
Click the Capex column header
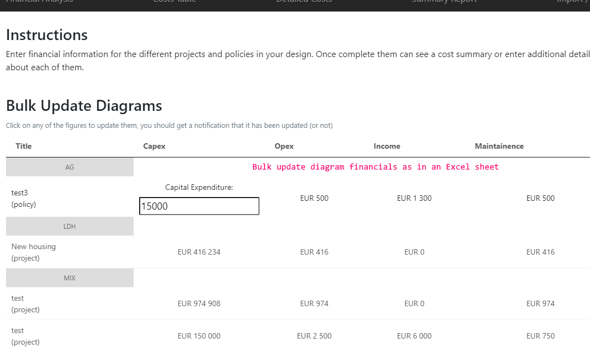[x=155, y=146]
